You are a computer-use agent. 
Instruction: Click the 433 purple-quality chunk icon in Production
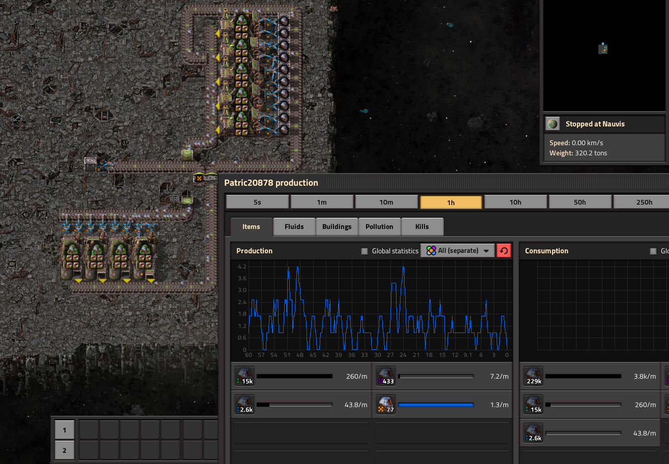[386, 376]
